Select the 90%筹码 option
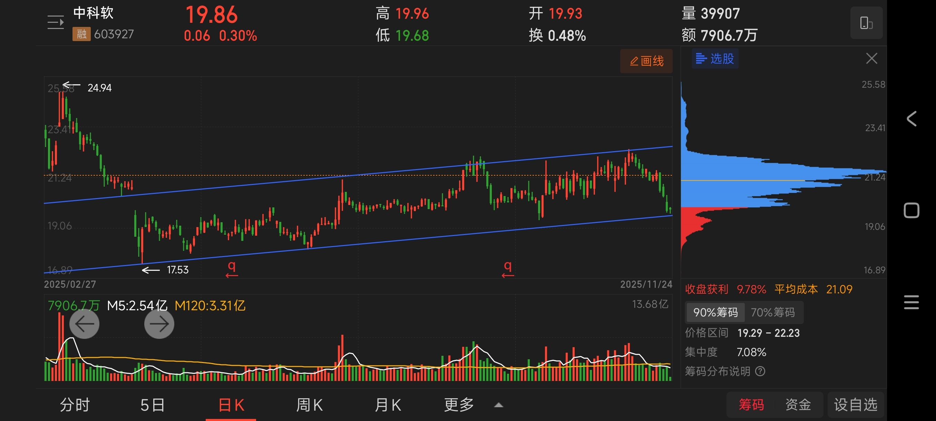This screenshot has height=421, width=936. pyautogui.click(x=715, y=312)
